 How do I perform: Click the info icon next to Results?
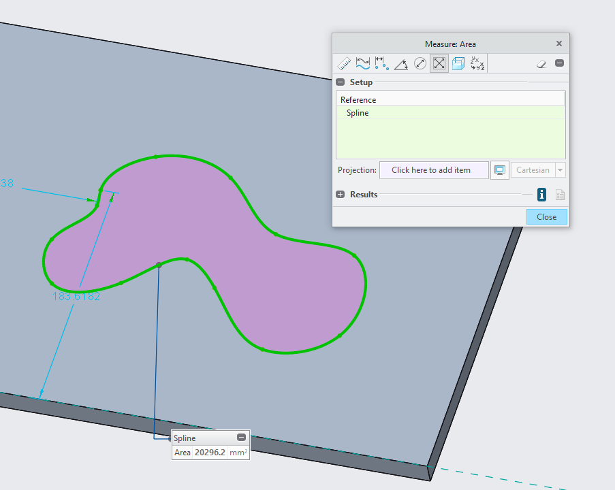pyautogui.click(x=541, y=195)
